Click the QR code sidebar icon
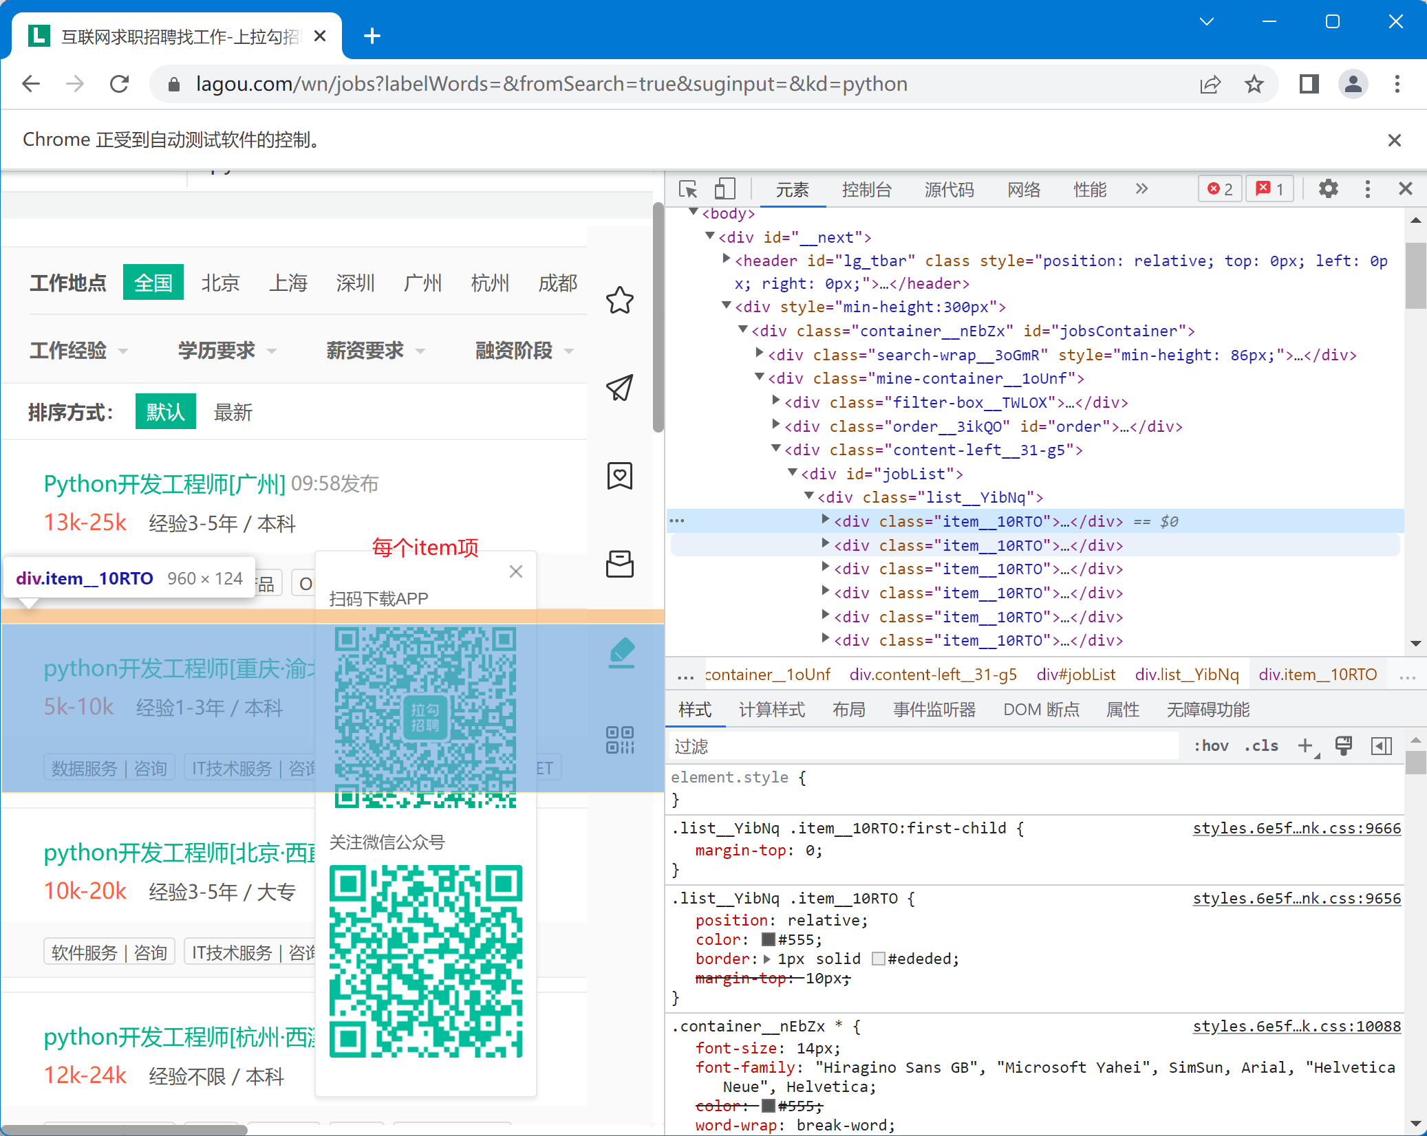1427x1136 pixels. point(620,740)
